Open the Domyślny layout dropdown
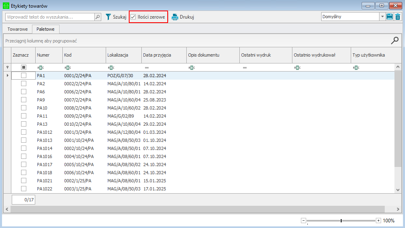Image resolution: width=405 pixels, height=228 pixels. point(382,17)
